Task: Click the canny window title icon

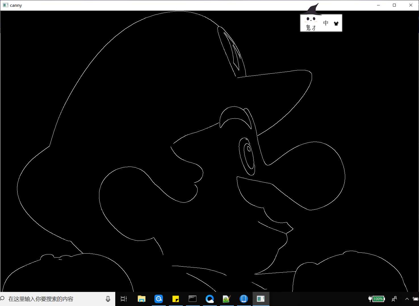Action: point(5,5)
